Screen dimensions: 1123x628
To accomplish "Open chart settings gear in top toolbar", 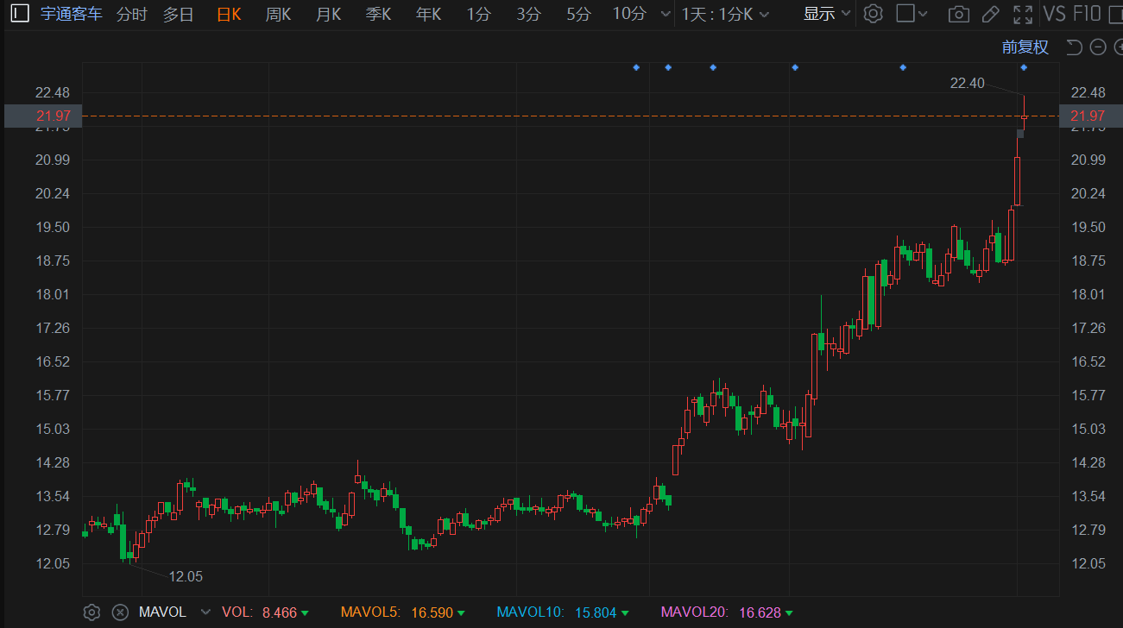I will click(874, 14).
